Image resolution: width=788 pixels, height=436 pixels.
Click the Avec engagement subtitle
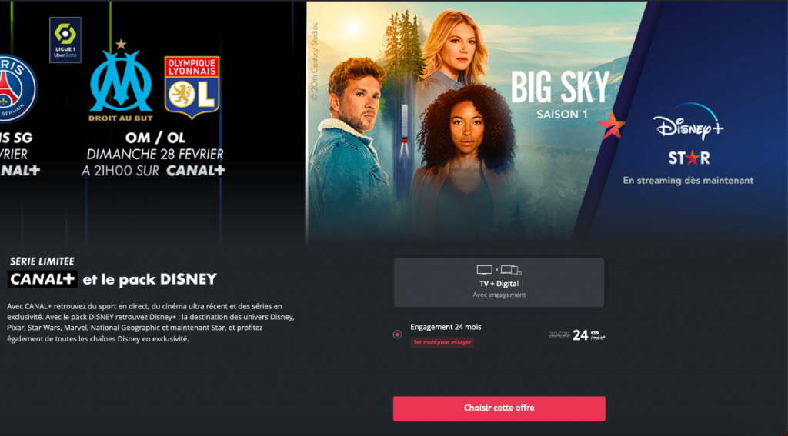point(499,295)
